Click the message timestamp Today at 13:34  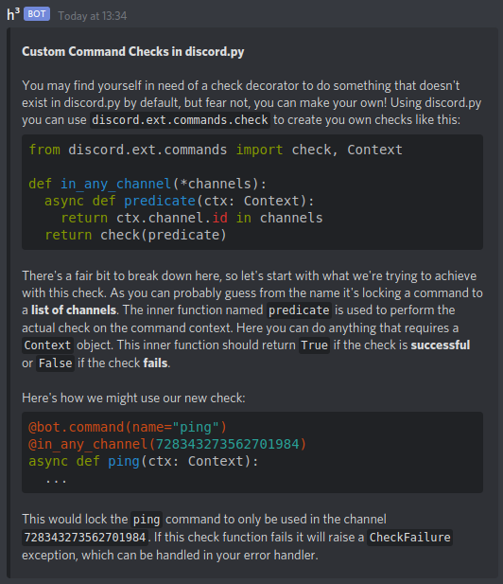click(x=93, y=16)
